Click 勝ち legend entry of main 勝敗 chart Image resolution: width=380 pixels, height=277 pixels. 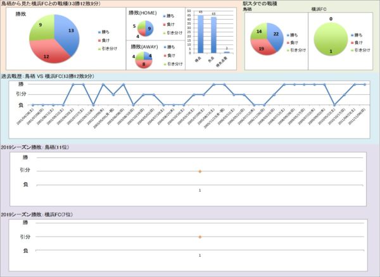(x=104, y=32)
